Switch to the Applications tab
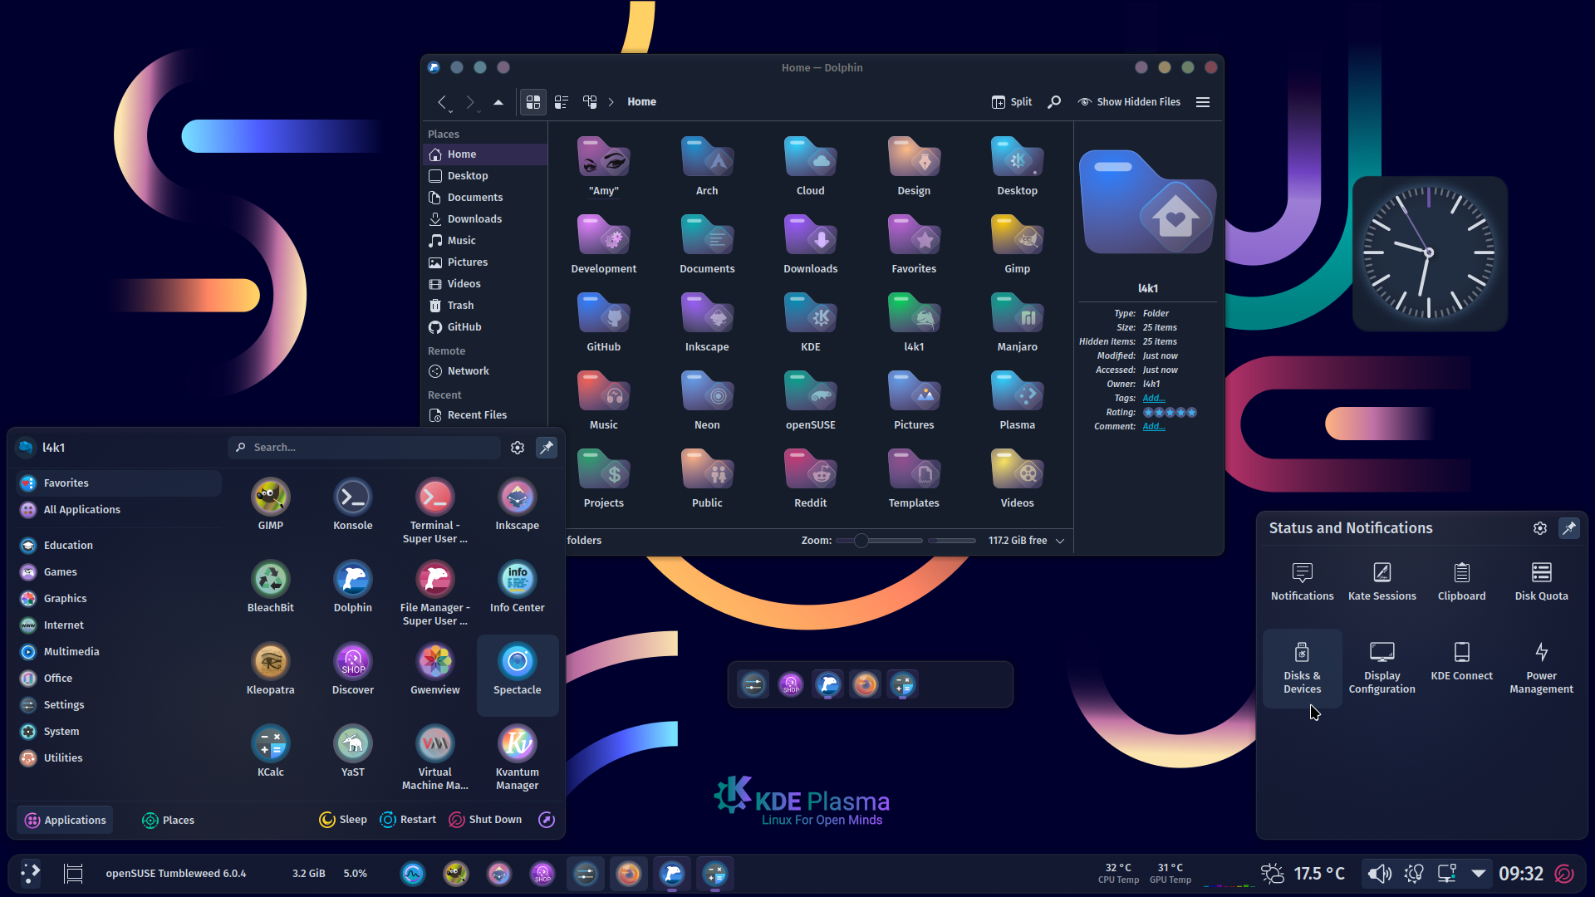The image size is (1595, 897). click(65, 820)
